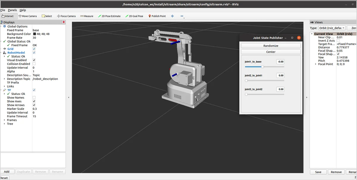Enable the Collision Enabled checkbox
This screenshot has width=357, height=180.
click(34, 64)
